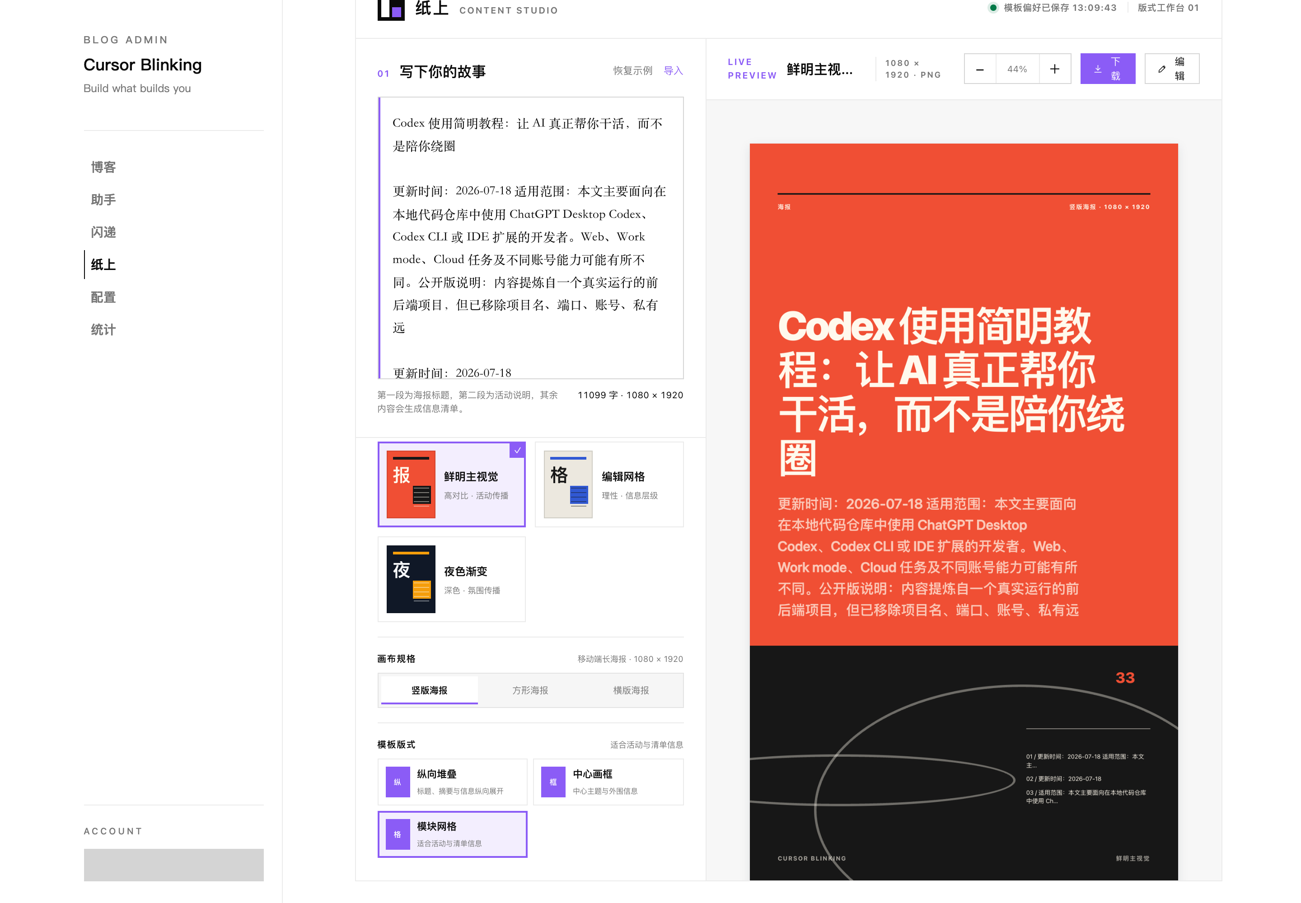The image size is (1301, 903).
Task: Click the red 33 number on poster
Action: 1124,678
